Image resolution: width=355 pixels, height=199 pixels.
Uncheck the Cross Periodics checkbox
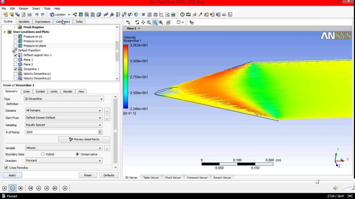coord(6,168)
